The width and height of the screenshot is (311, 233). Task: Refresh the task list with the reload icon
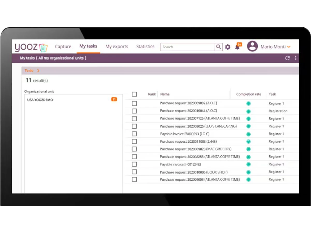point(287,58)
